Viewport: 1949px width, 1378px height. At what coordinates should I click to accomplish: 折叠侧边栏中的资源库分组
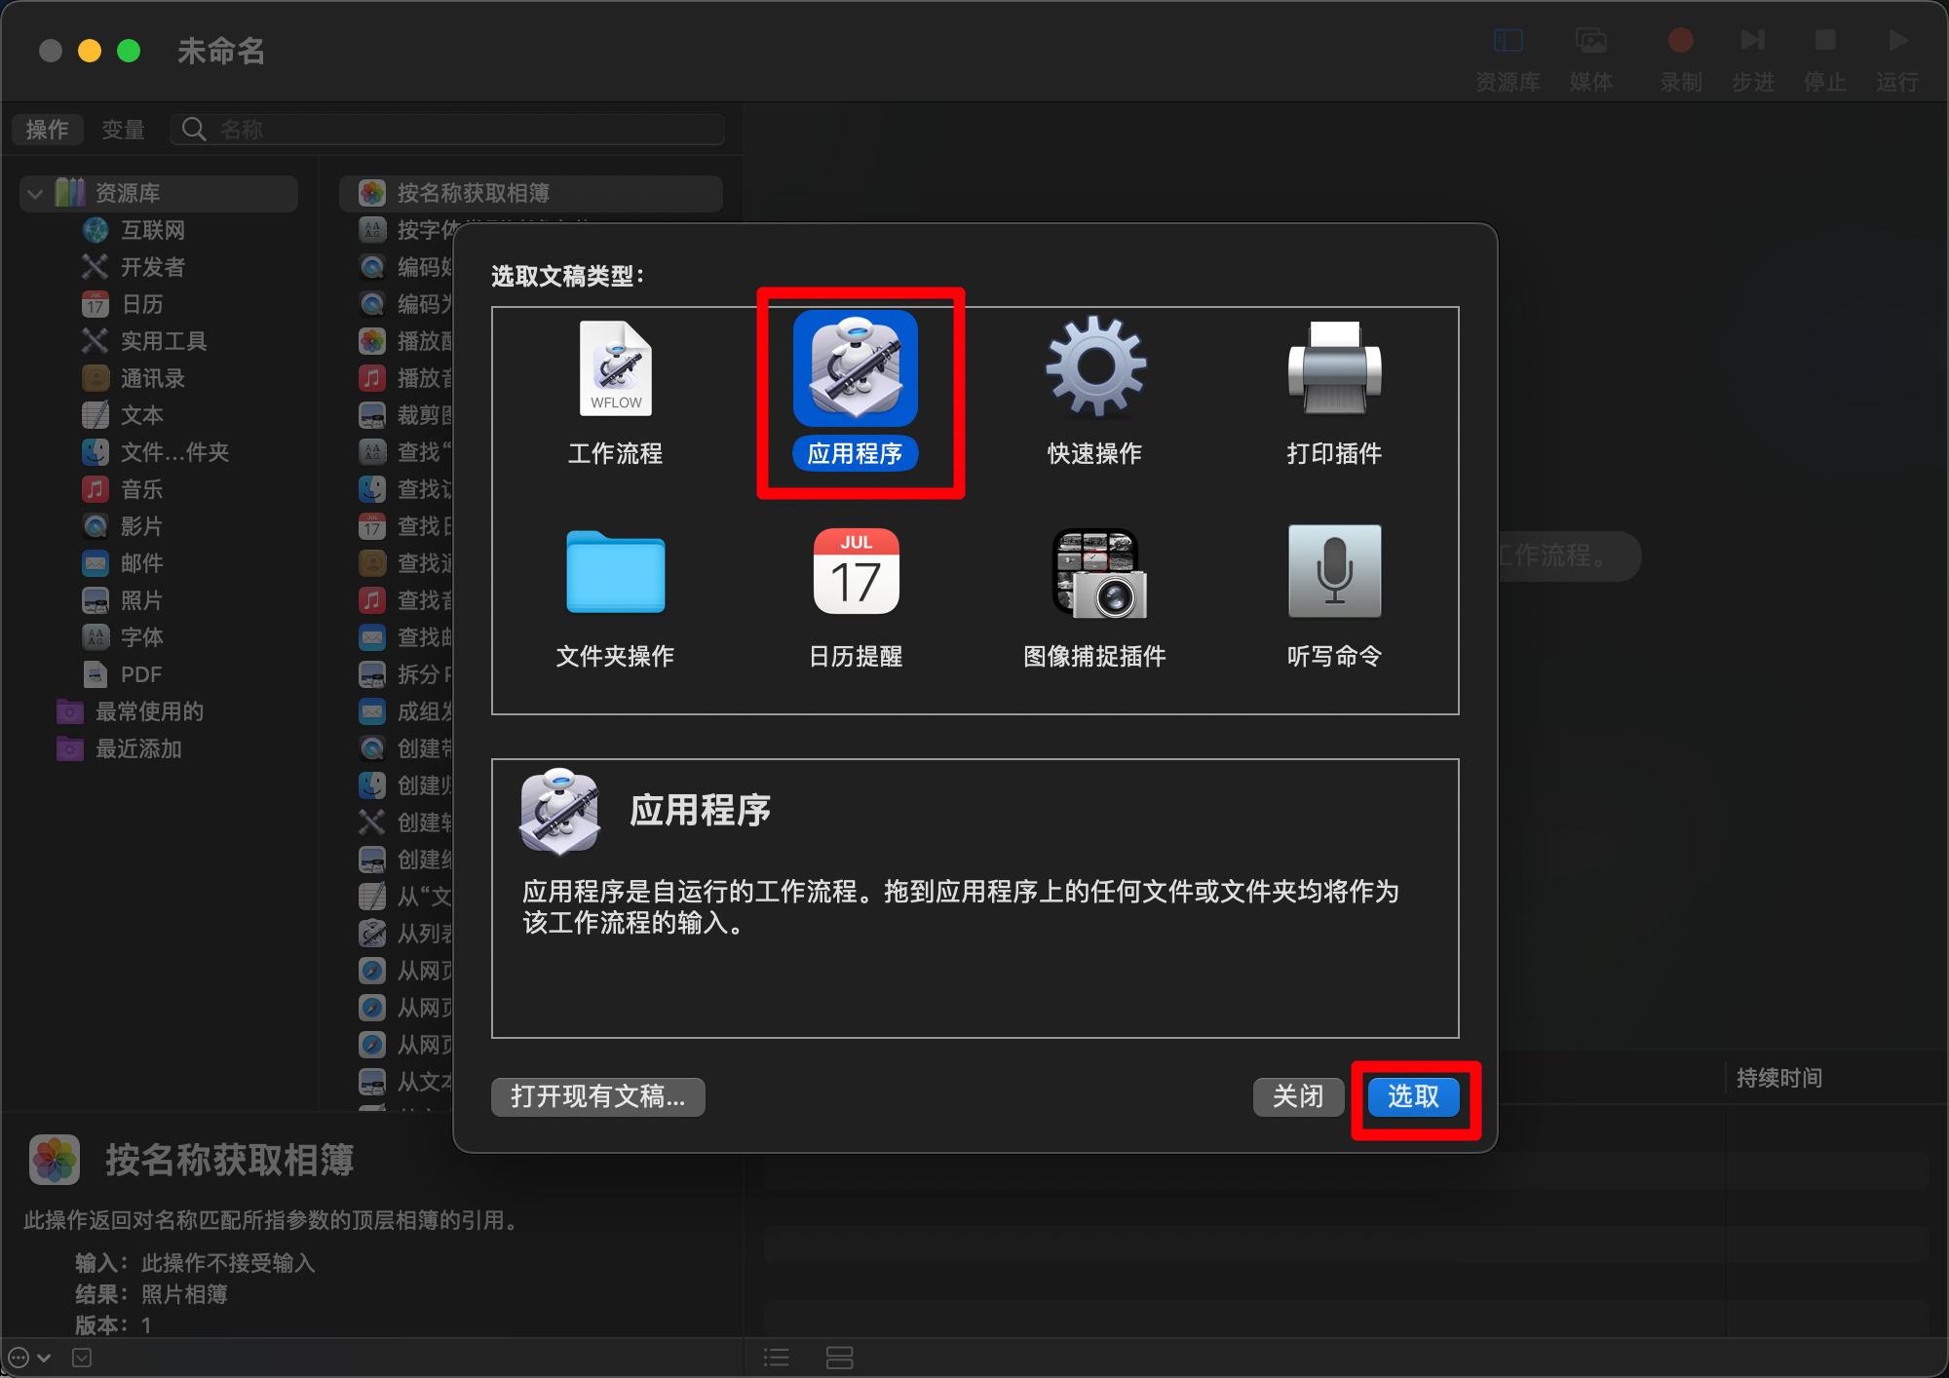(35, 193)
